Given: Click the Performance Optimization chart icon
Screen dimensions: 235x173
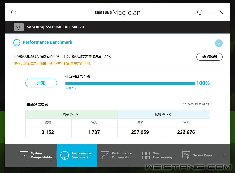Looking at the screenshot, I should (105, 155).
